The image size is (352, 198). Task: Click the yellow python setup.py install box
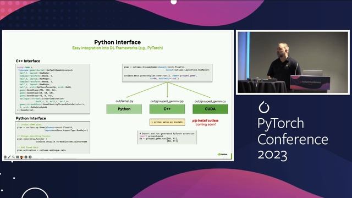click(x=167, y=122)
